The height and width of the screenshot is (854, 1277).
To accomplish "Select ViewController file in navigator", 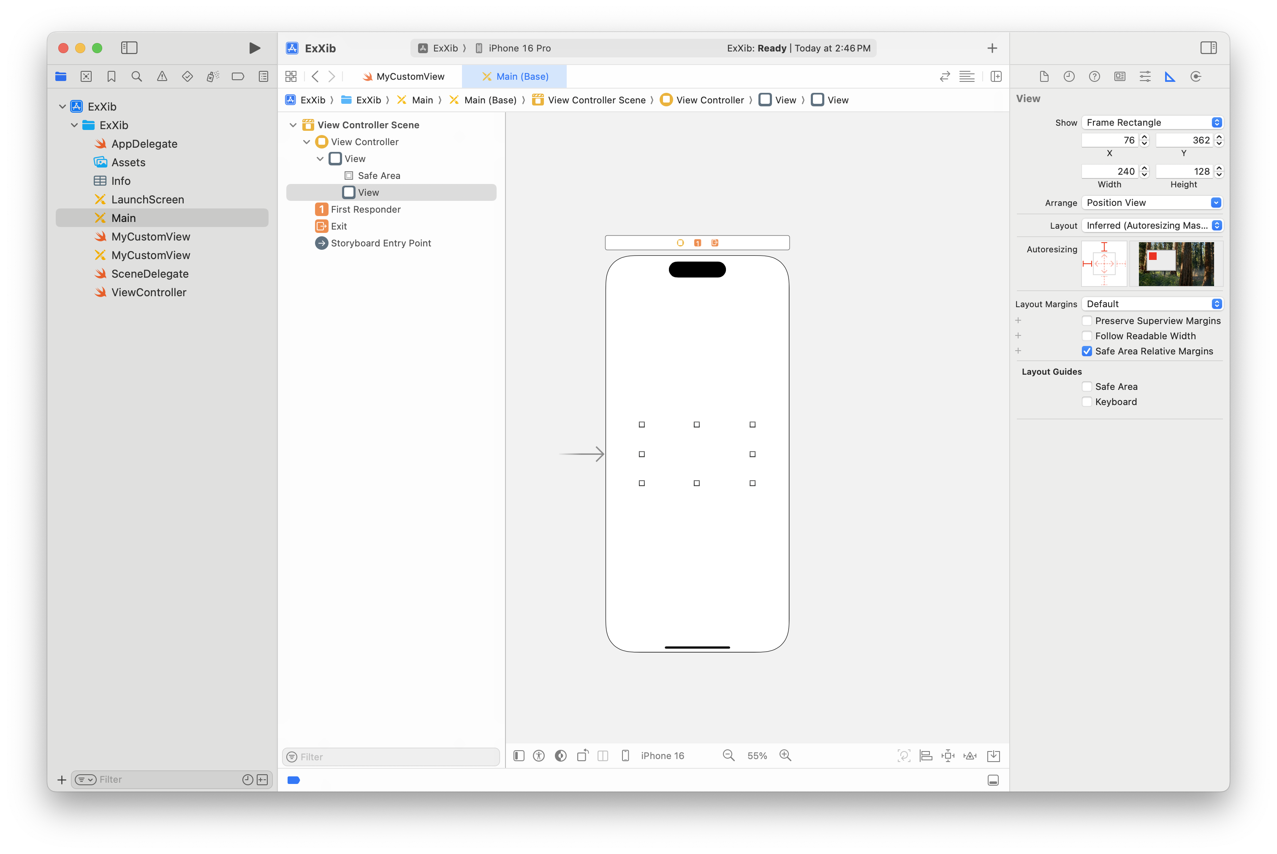I will coord(149,292).
